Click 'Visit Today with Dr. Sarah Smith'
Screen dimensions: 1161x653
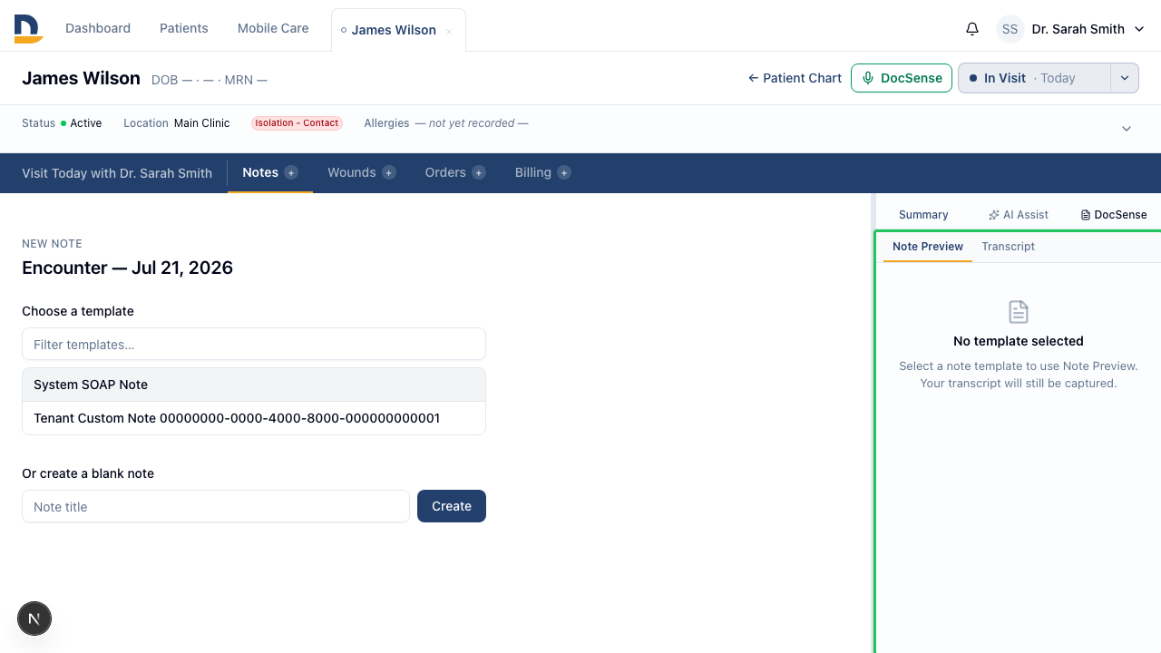pyautogui.click(x=117, y=173)
